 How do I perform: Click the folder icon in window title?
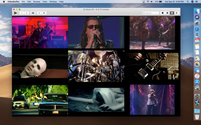pyautogui.click(x=84, y=9)
